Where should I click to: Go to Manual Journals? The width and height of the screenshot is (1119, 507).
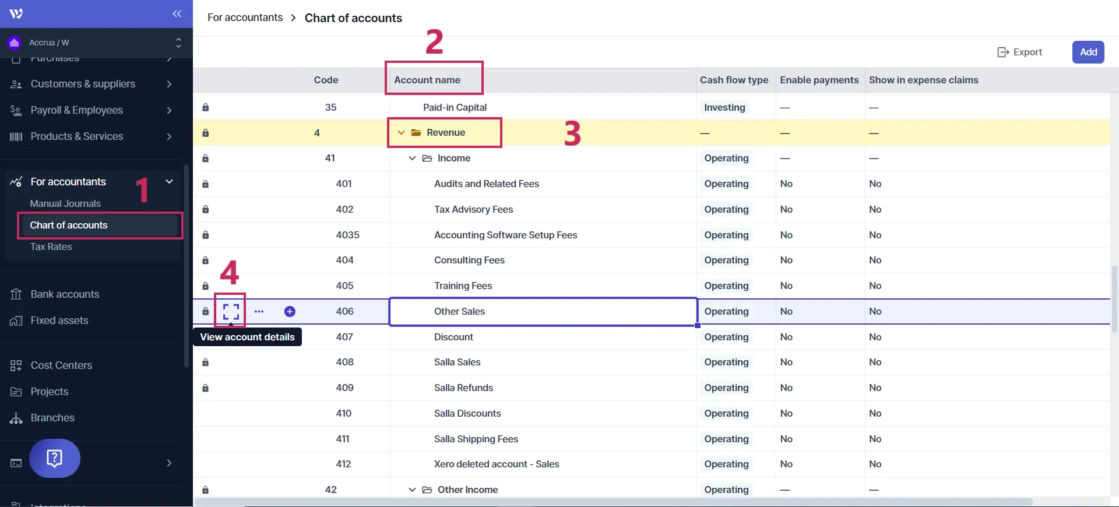point(65,203)
